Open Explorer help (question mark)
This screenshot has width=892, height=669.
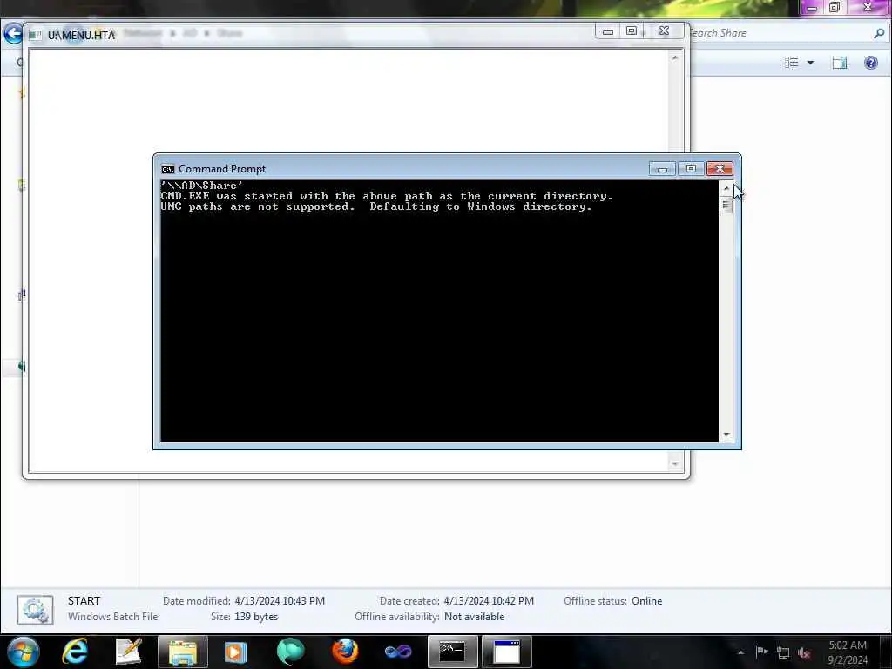871,63
